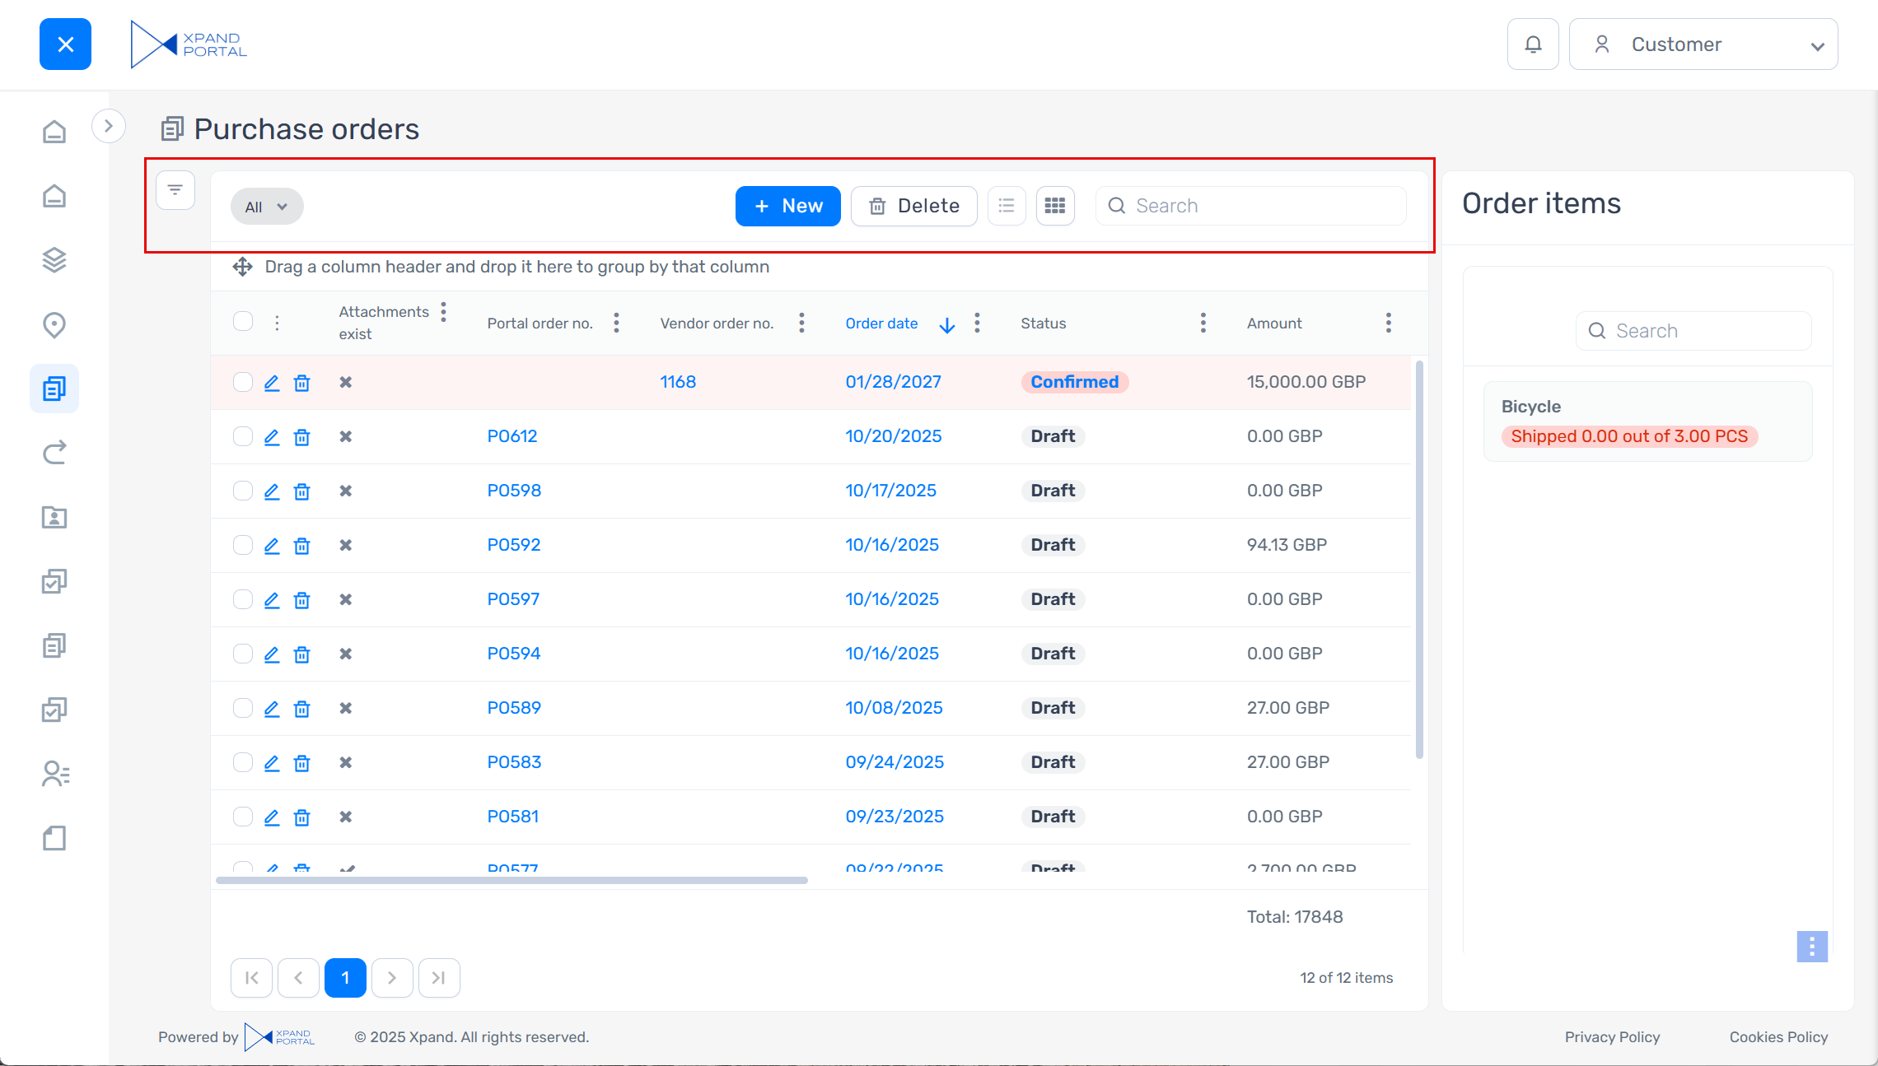Check the select-all header checkbox
Viewport: 1878px width, 1066px height.
(x=242, y=321)
